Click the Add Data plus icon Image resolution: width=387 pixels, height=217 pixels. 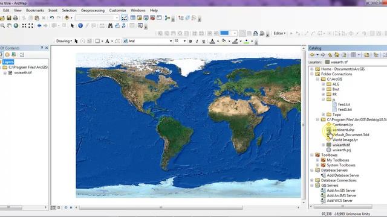tap(67, 17)
